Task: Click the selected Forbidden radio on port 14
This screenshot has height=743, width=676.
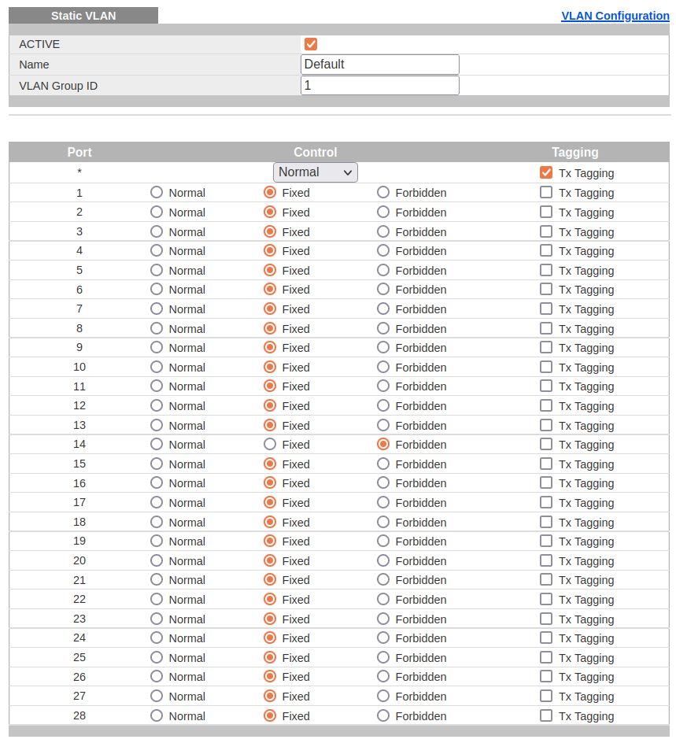Action: [x=382, y=444]
